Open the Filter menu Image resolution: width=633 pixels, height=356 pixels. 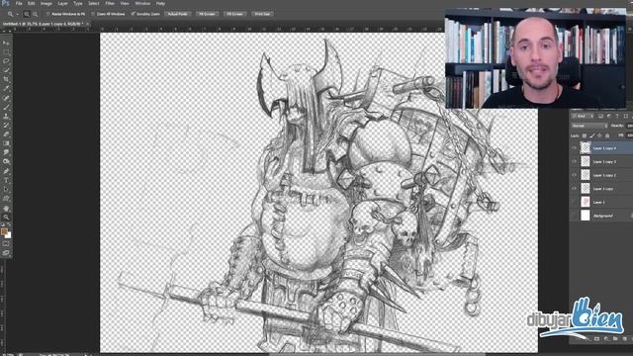click(110, 3)
